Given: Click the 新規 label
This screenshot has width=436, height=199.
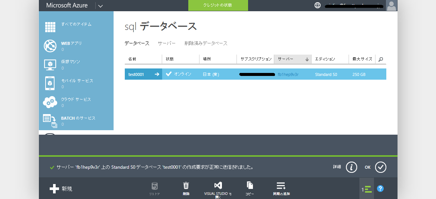Looking at the screenshot, I should click(67, 189).
